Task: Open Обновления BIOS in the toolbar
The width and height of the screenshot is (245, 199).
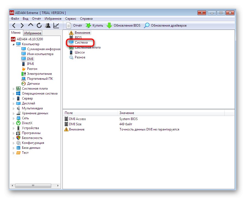Action: pos(123,25)
